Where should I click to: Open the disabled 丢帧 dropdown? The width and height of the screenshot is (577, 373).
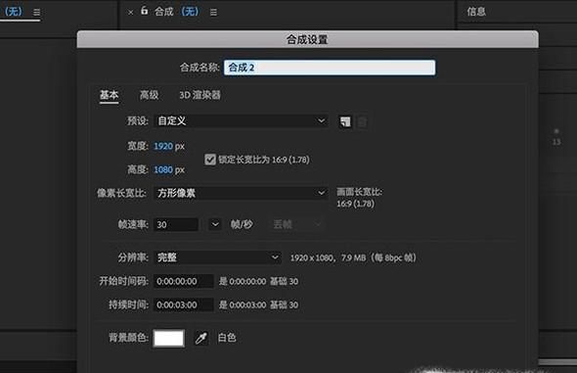[x=297, y=224]
